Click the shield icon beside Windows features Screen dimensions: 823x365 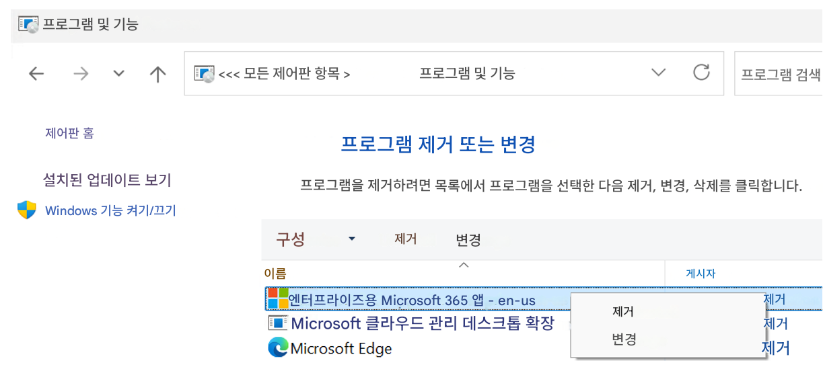[27, 210]
